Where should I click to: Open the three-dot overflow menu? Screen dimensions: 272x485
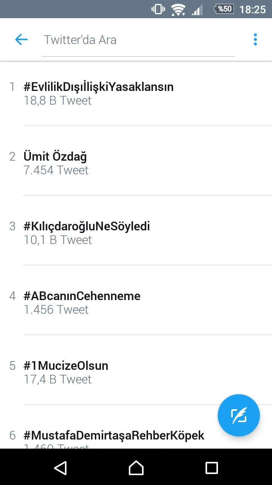(255, 39)
